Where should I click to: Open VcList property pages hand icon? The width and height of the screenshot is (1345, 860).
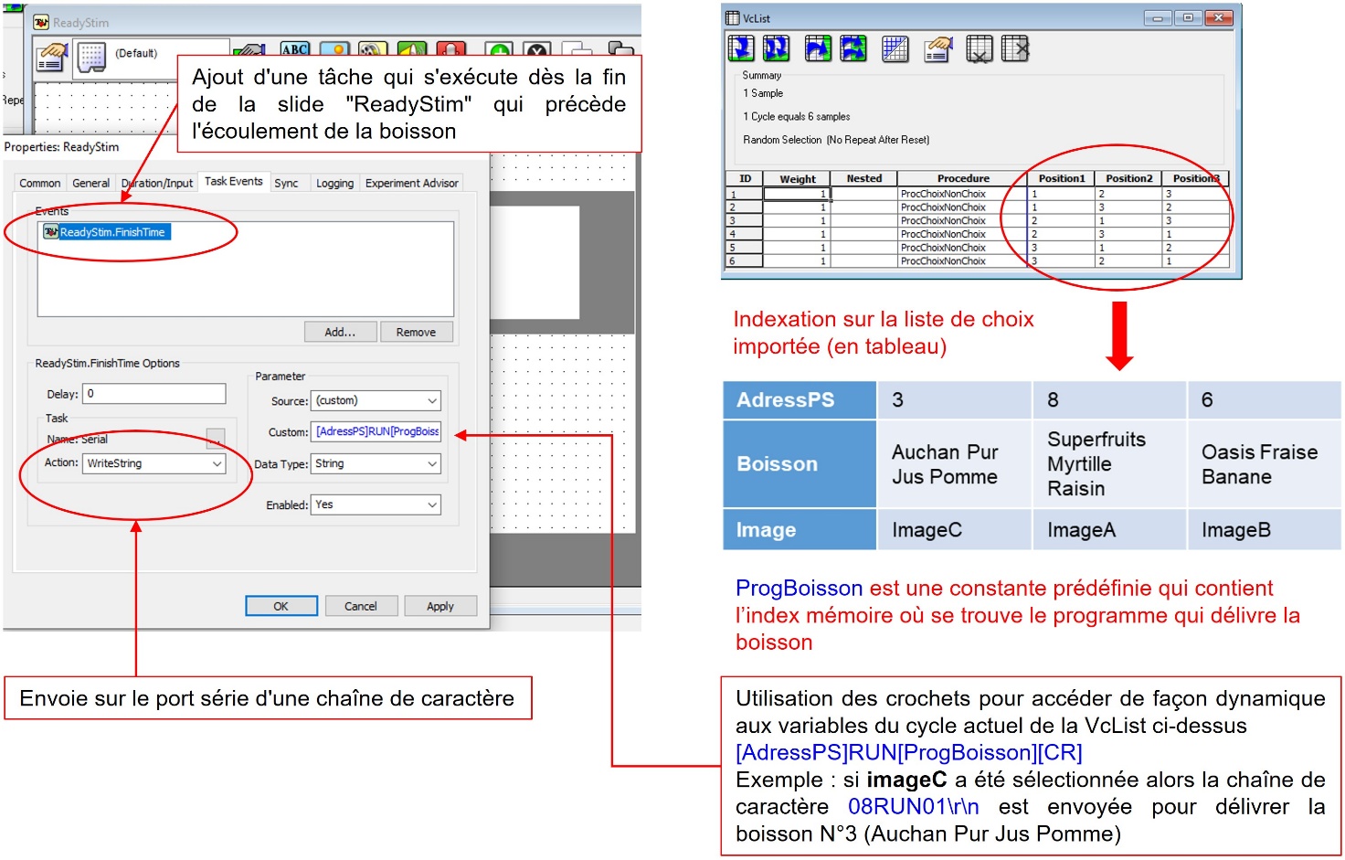[937, 48]
